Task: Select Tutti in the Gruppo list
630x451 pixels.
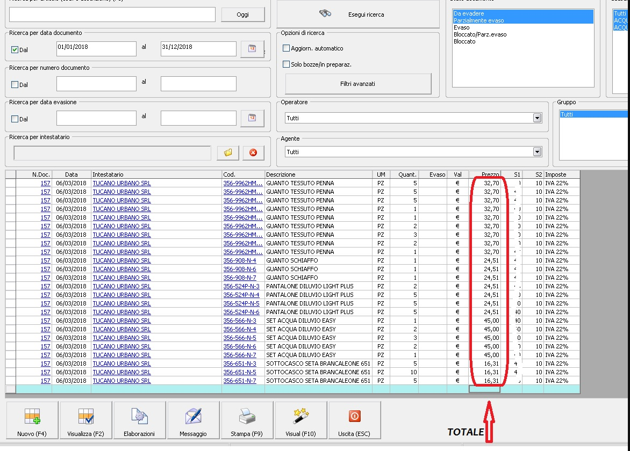Action: coord(594,114)
